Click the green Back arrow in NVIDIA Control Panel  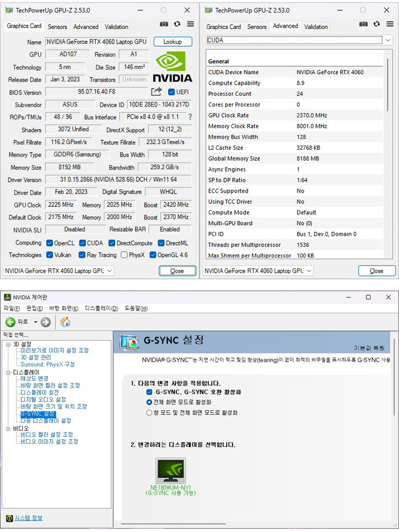(10, 322)
